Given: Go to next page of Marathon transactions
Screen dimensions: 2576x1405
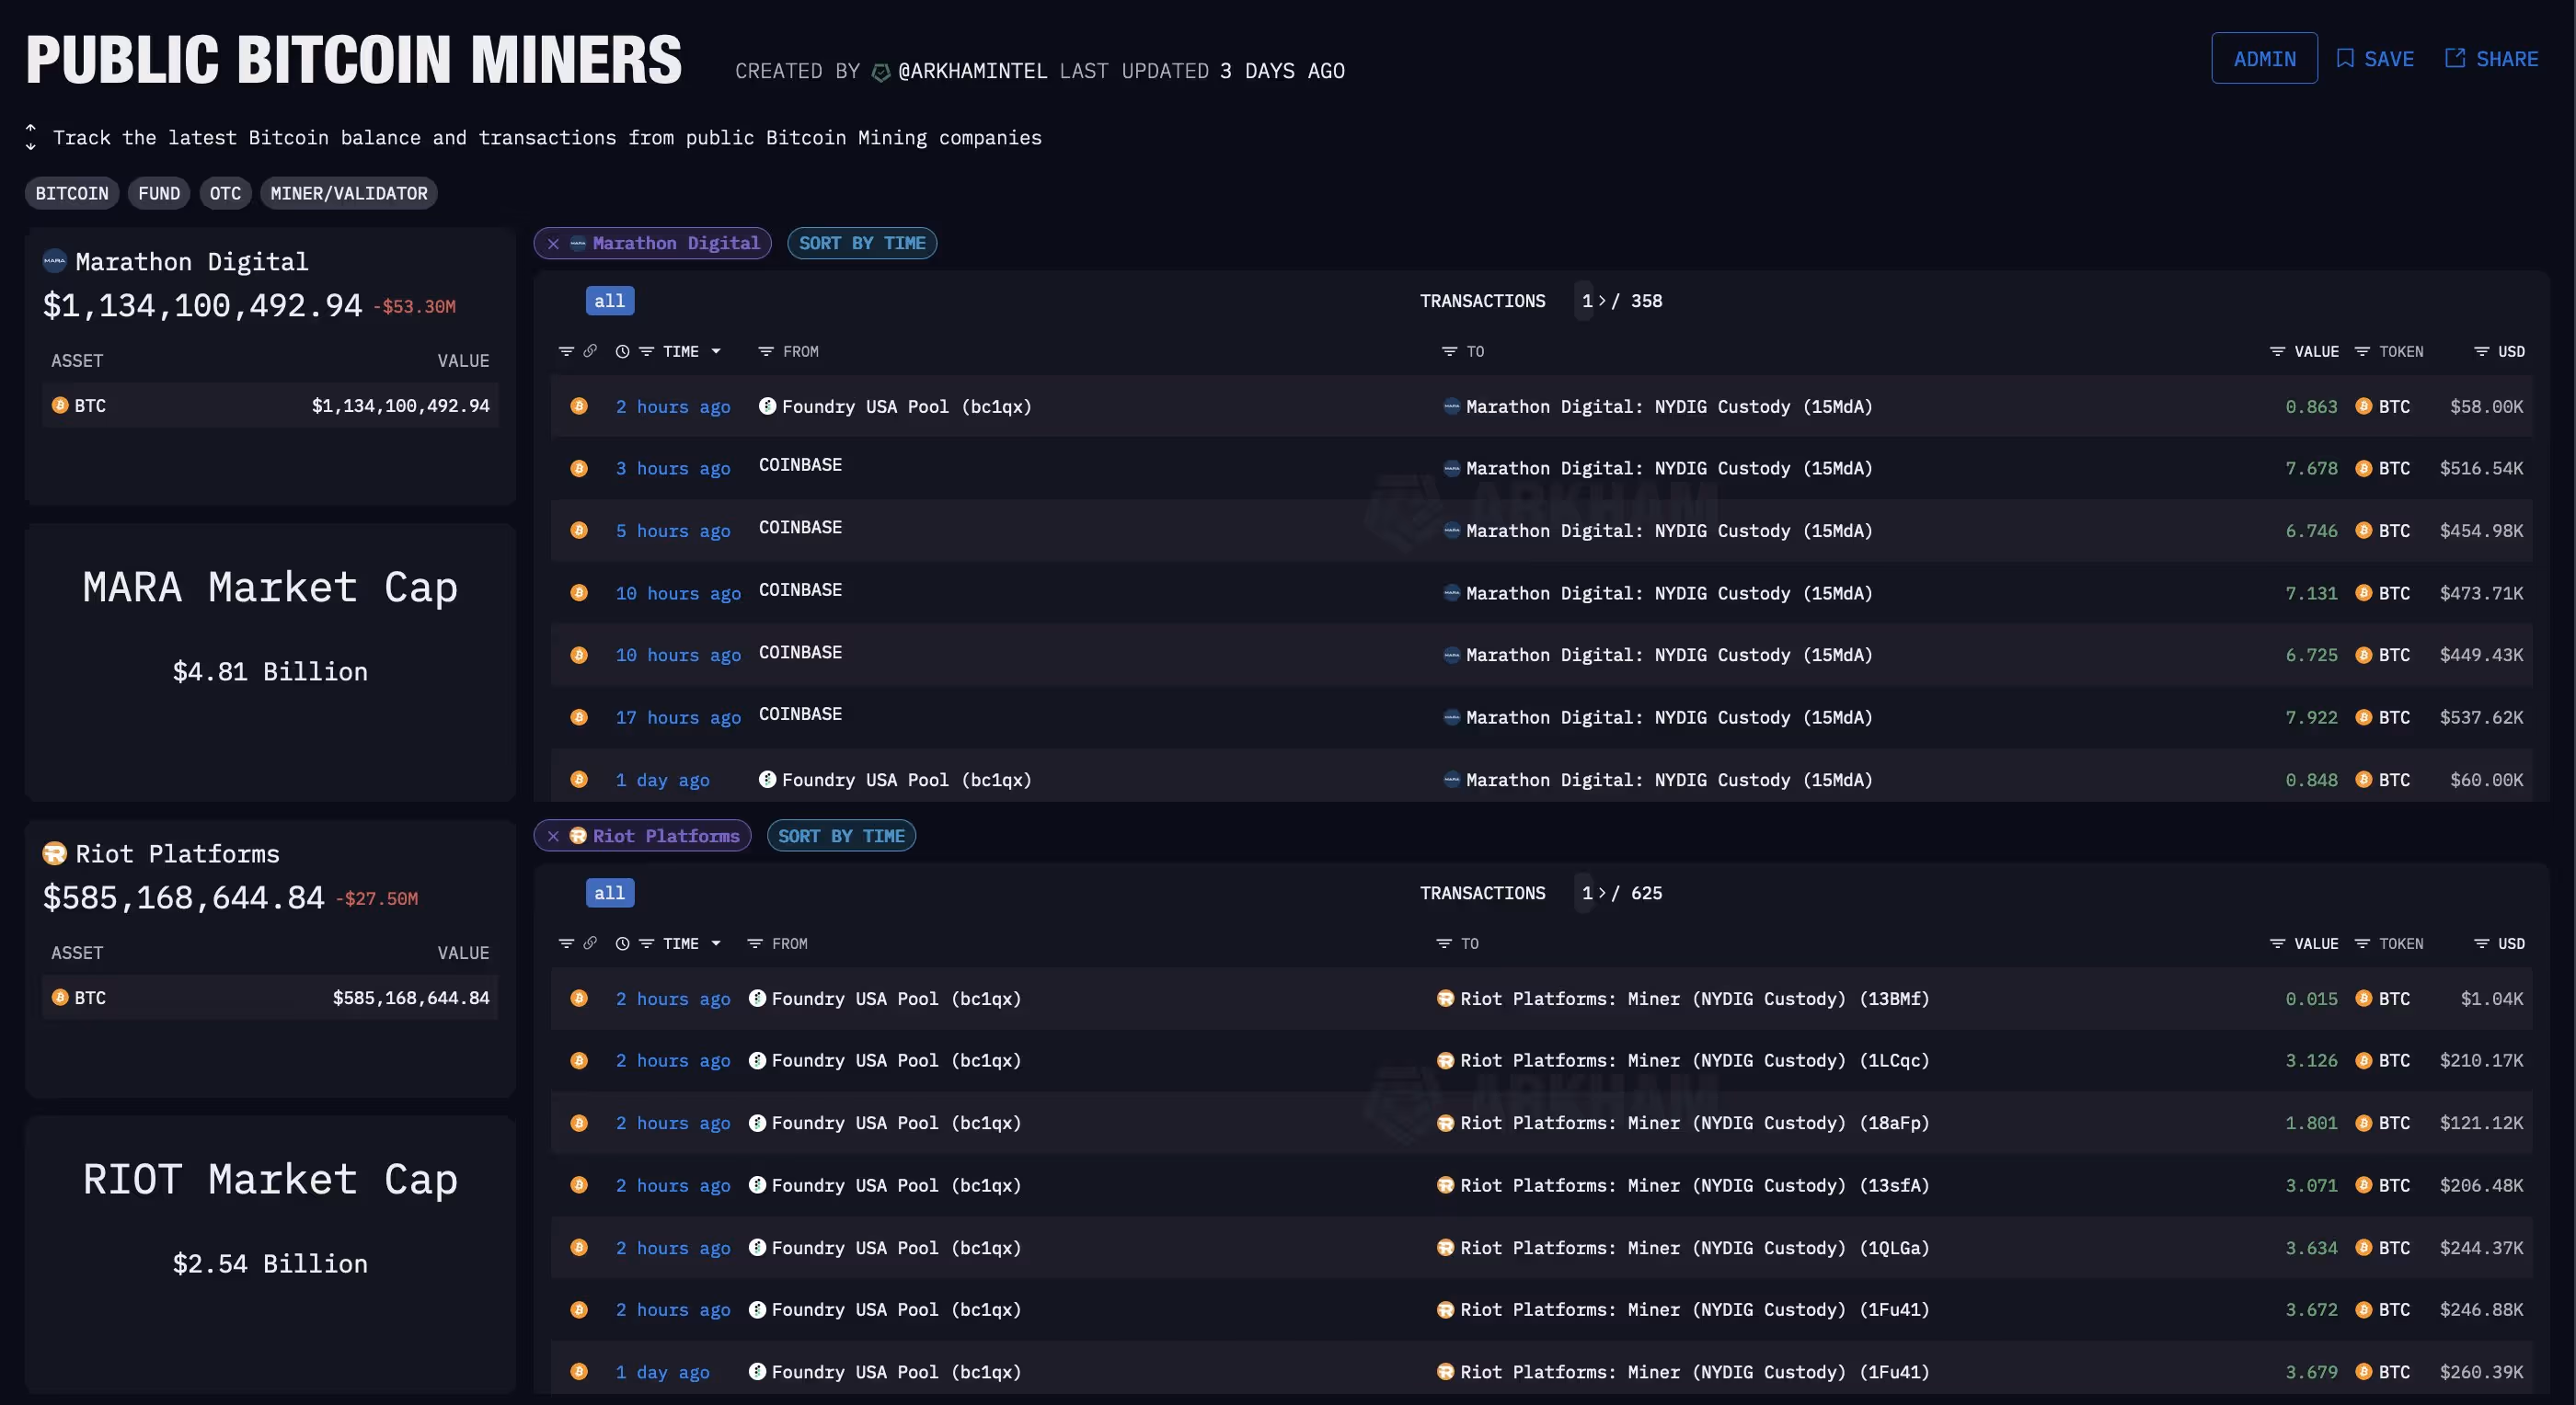Looking at the screenshot, I should pos(1602,301).
